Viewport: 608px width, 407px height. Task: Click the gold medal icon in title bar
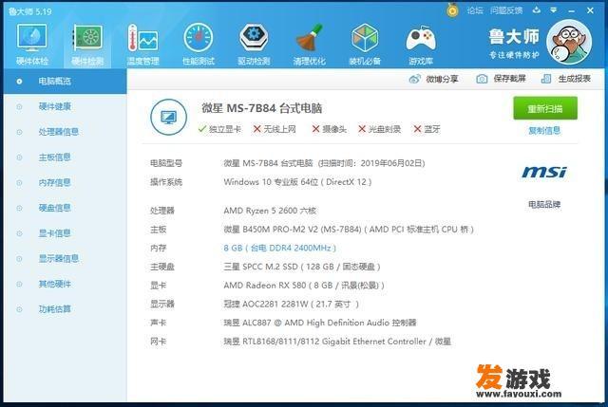point(452,10)
